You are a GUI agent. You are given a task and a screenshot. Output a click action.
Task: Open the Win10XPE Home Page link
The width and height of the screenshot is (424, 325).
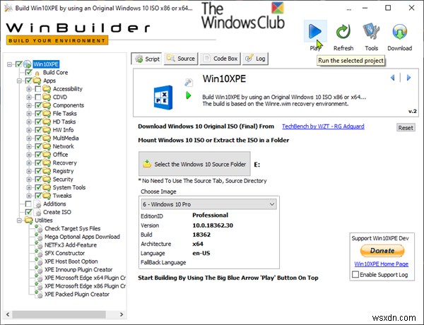[x=382, y=264]
